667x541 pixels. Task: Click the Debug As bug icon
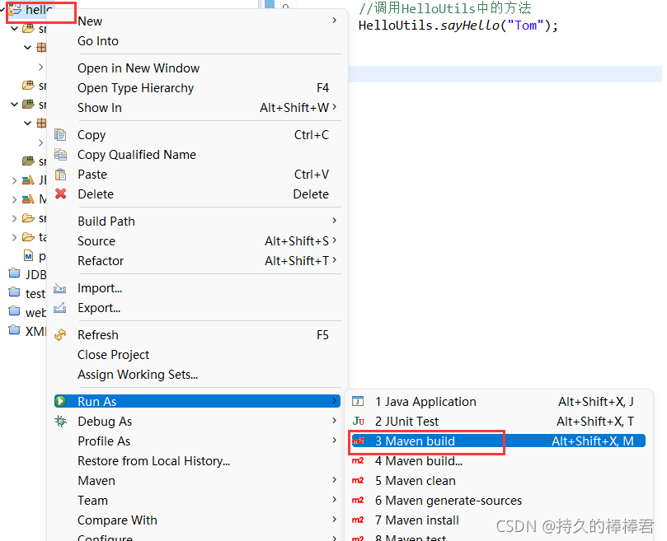pos(60,421)
